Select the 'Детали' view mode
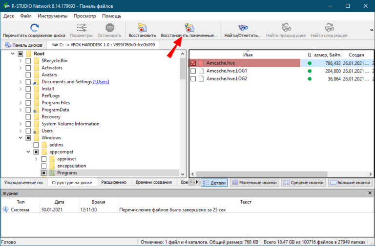Viewport: 375px width, 246px height. (214, 183)
